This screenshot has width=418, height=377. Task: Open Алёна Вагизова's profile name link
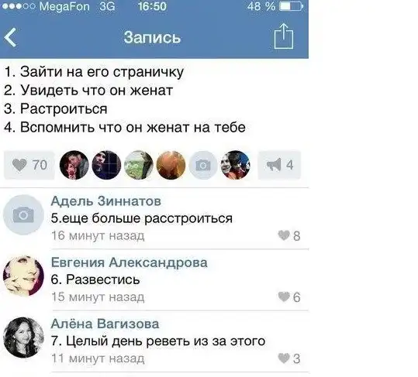105,324
